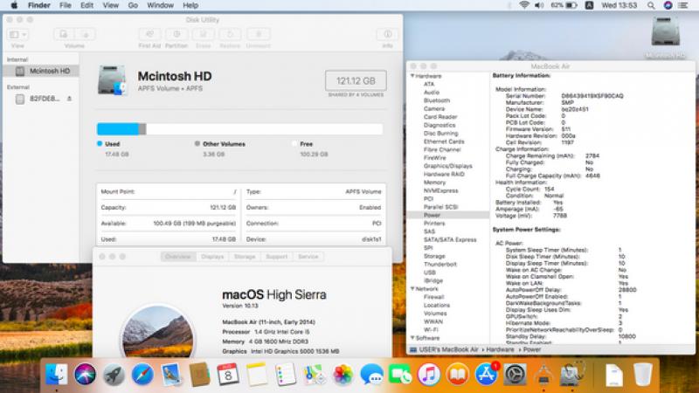Screen dimensions: 699x393
Task: Switch to the Storage tab
Action: tap(245, 257)
